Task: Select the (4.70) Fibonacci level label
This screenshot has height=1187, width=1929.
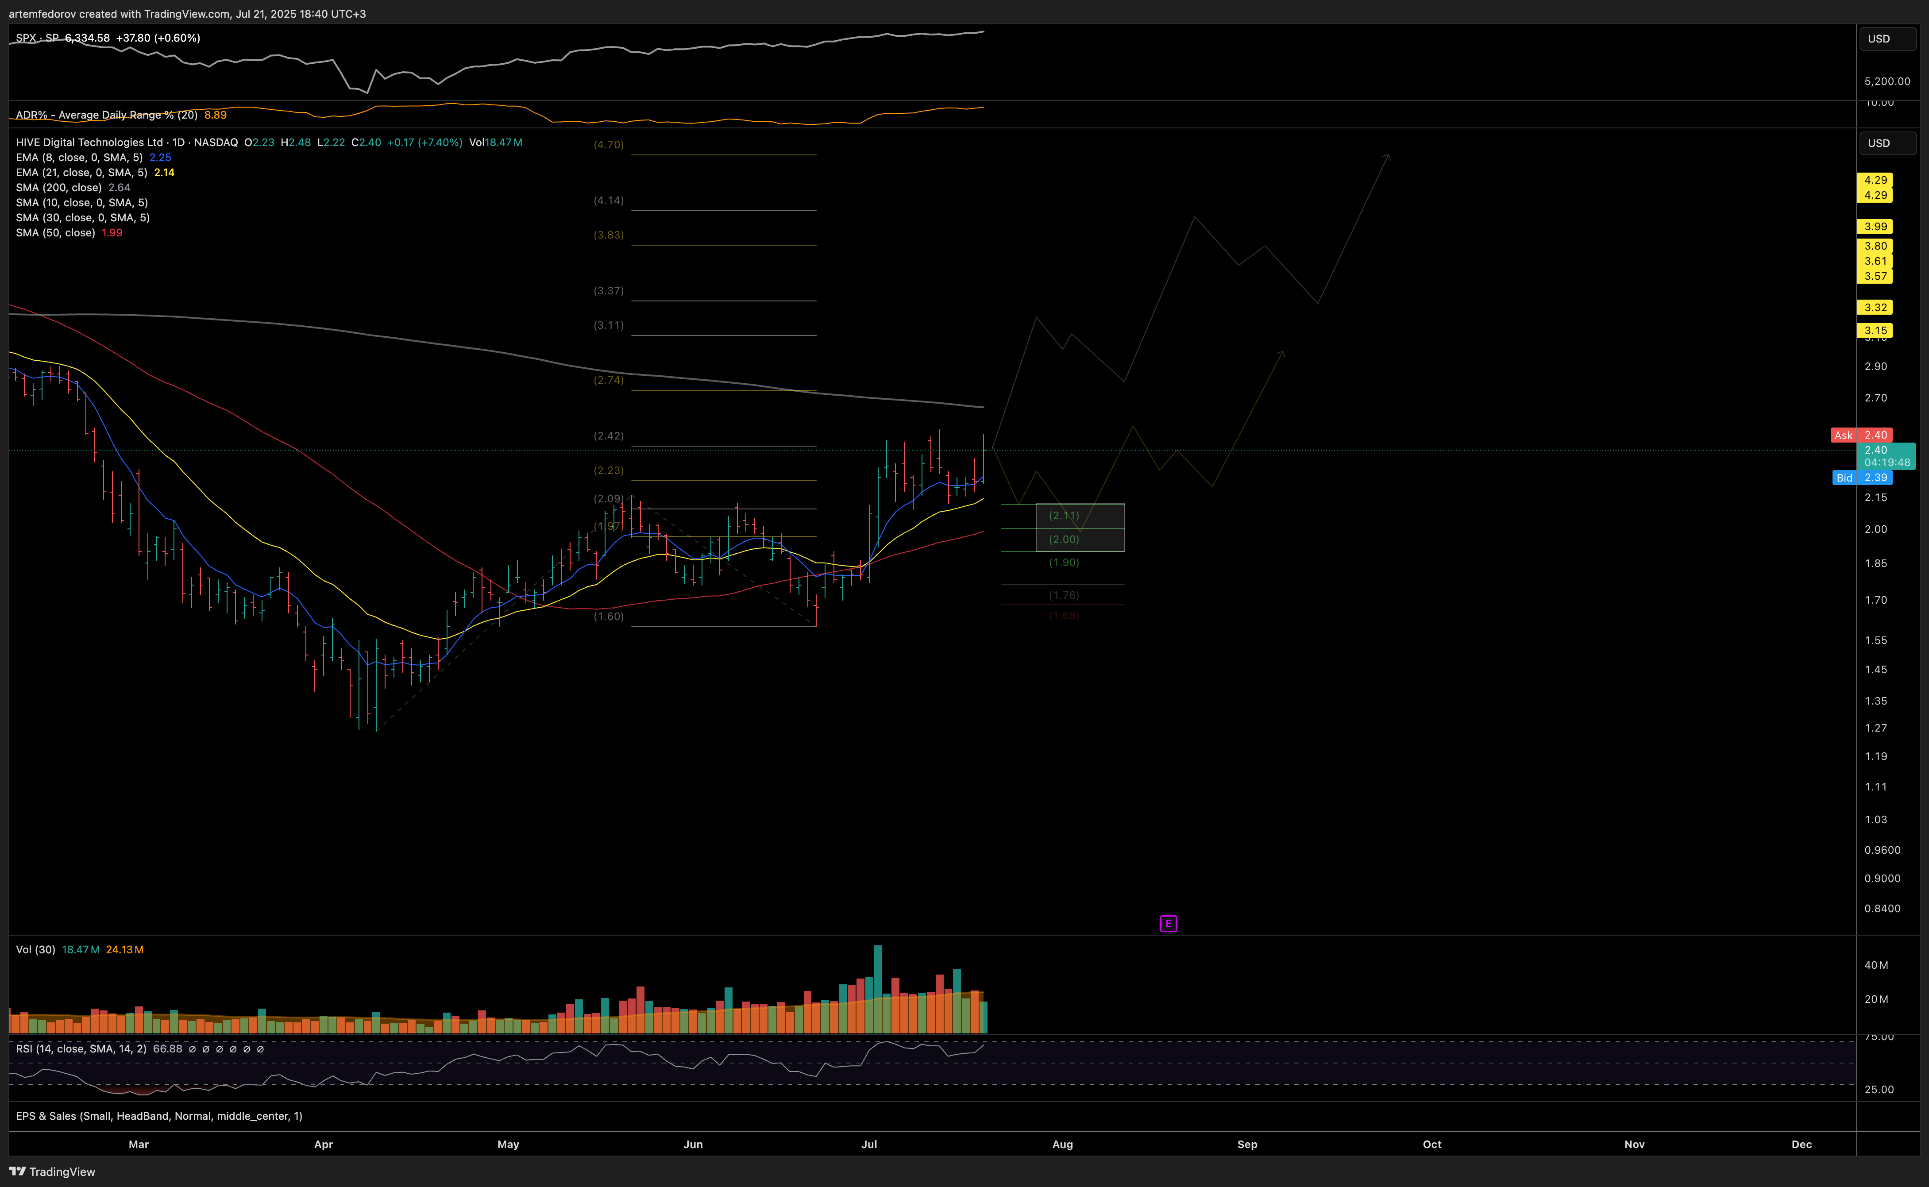Action: coord(609,144)
